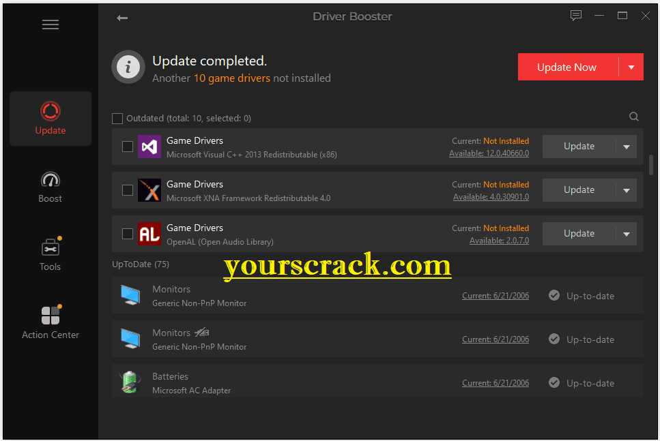Open the 10 game drivers link
The height and width of the screenshot is (441, 660).
coord(232,78)
